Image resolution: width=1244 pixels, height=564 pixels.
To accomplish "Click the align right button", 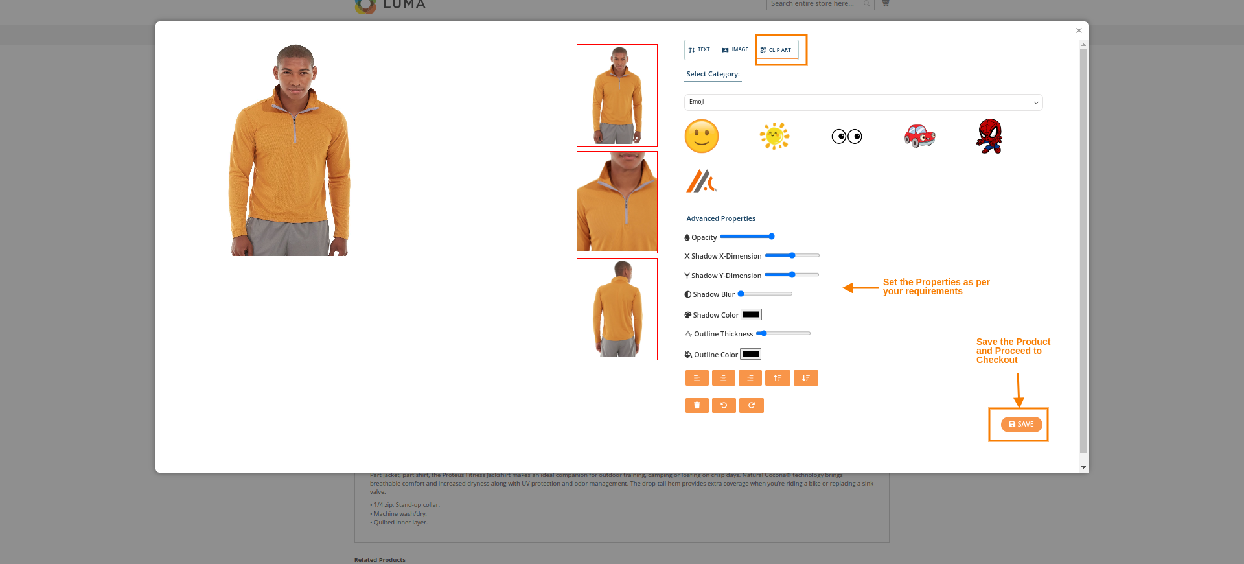I will coord(750,378).
